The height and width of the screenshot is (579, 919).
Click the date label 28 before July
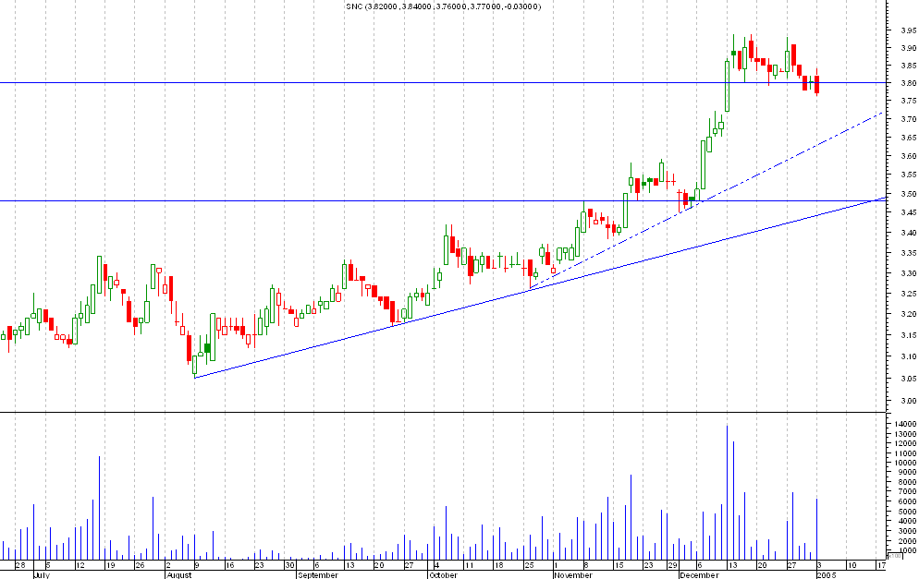click(20, 565)
